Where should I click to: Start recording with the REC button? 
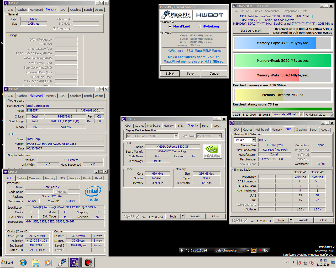[x=263, y=250]
